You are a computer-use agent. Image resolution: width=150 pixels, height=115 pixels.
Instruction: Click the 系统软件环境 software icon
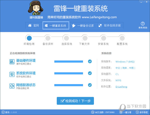12,74
